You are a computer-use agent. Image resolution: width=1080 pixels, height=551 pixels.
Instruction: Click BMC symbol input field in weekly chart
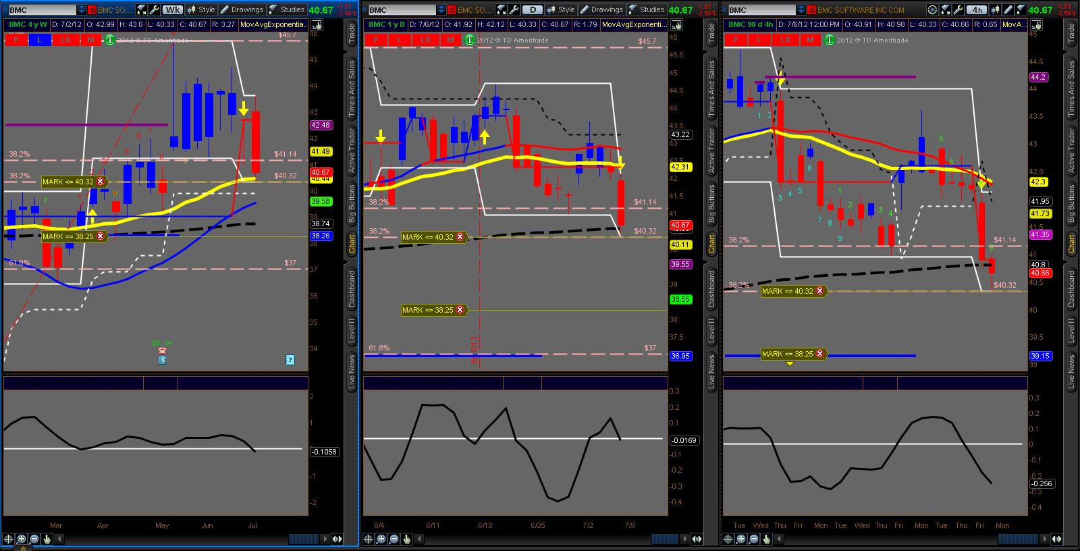[42, 9]
